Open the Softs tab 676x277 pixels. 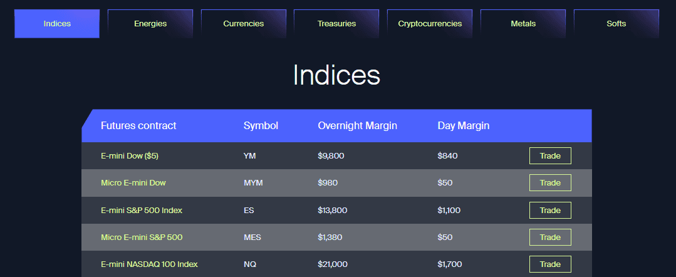[616, 24]
